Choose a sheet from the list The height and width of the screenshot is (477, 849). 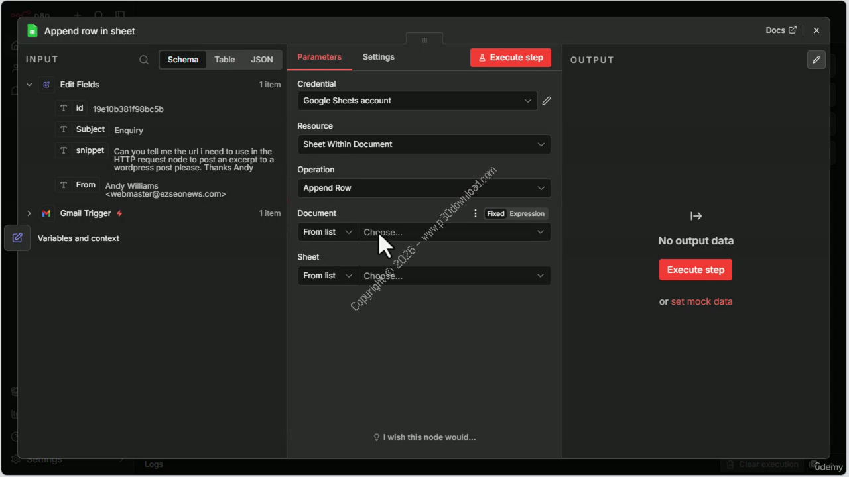[x=454, y=276]
